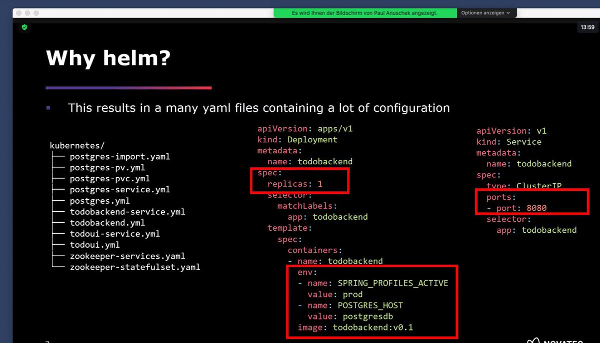Click the postgres.yml file name
Image resolution: width=600 pixels, height=343 pixels.
point(99,201)
